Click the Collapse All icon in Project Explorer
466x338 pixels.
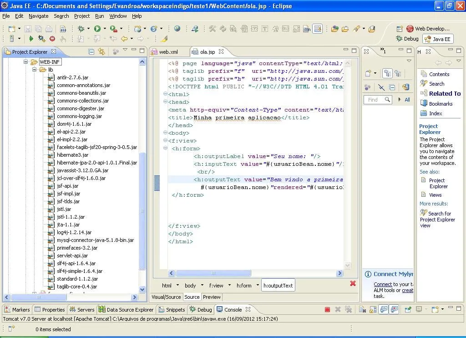click(x=91, y=51)
